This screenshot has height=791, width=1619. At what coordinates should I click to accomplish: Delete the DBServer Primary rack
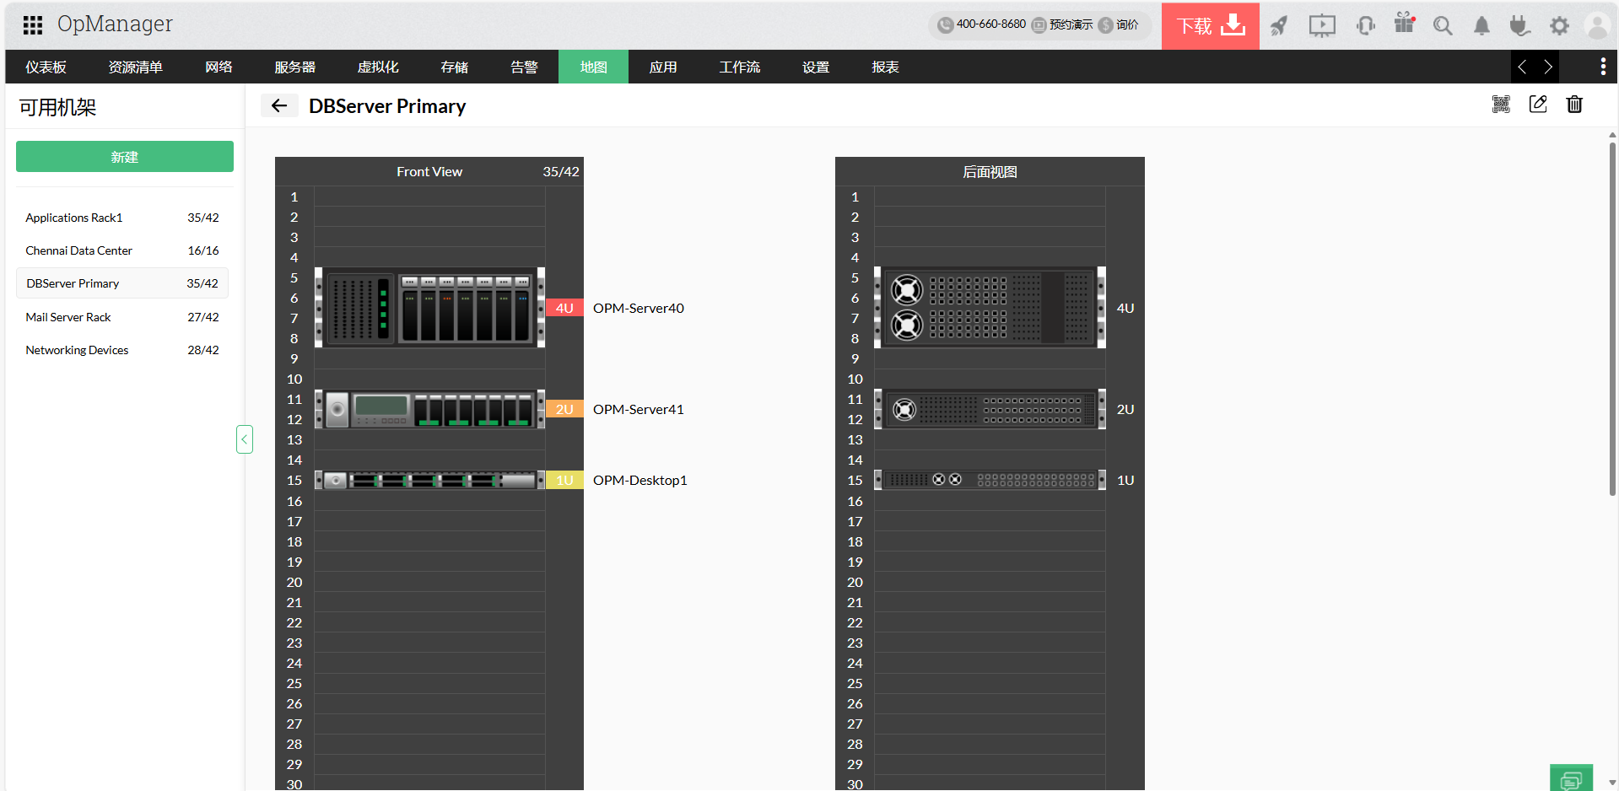(1574, 105)
